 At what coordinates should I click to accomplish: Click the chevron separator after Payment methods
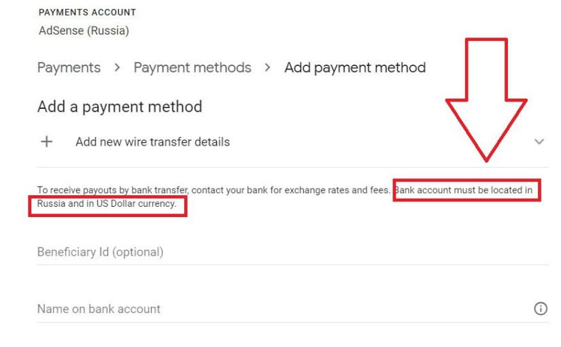click(268, 68)
